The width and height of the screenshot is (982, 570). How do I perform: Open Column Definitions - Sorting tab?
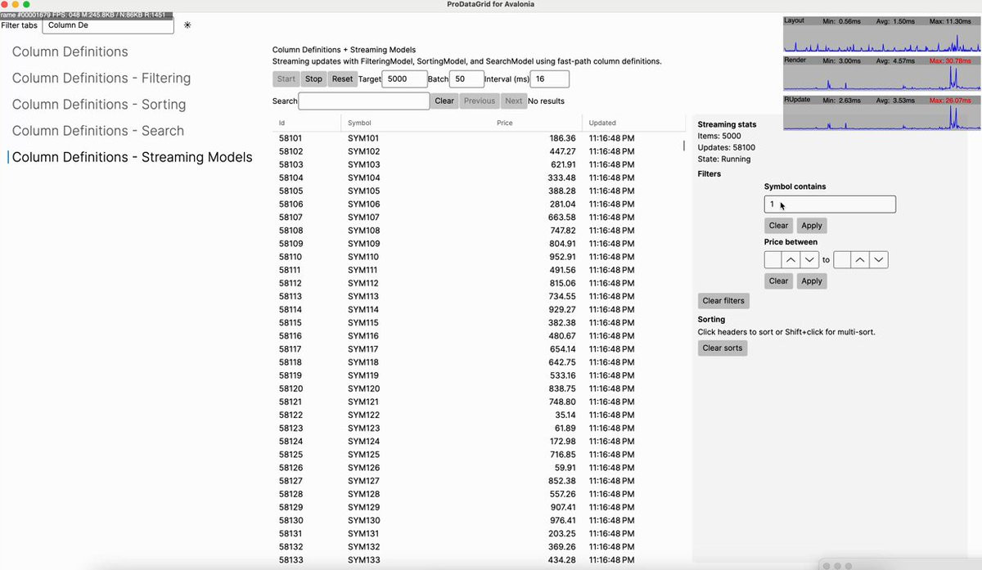click(99, 104)
